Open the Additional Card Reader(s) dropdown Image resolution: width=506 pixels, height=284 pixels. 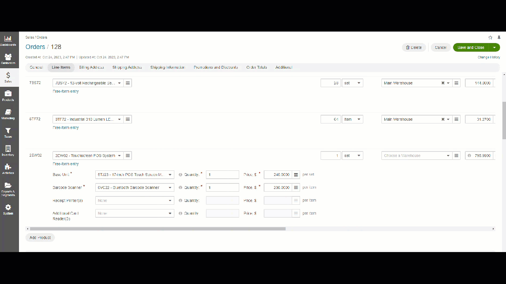tap(134, 213)
